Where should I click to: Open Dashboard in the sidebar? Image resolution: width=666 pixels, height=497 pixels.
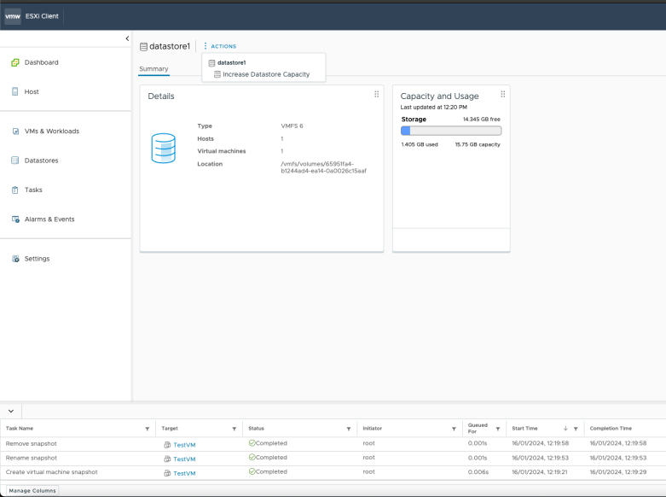click(41, 62)
